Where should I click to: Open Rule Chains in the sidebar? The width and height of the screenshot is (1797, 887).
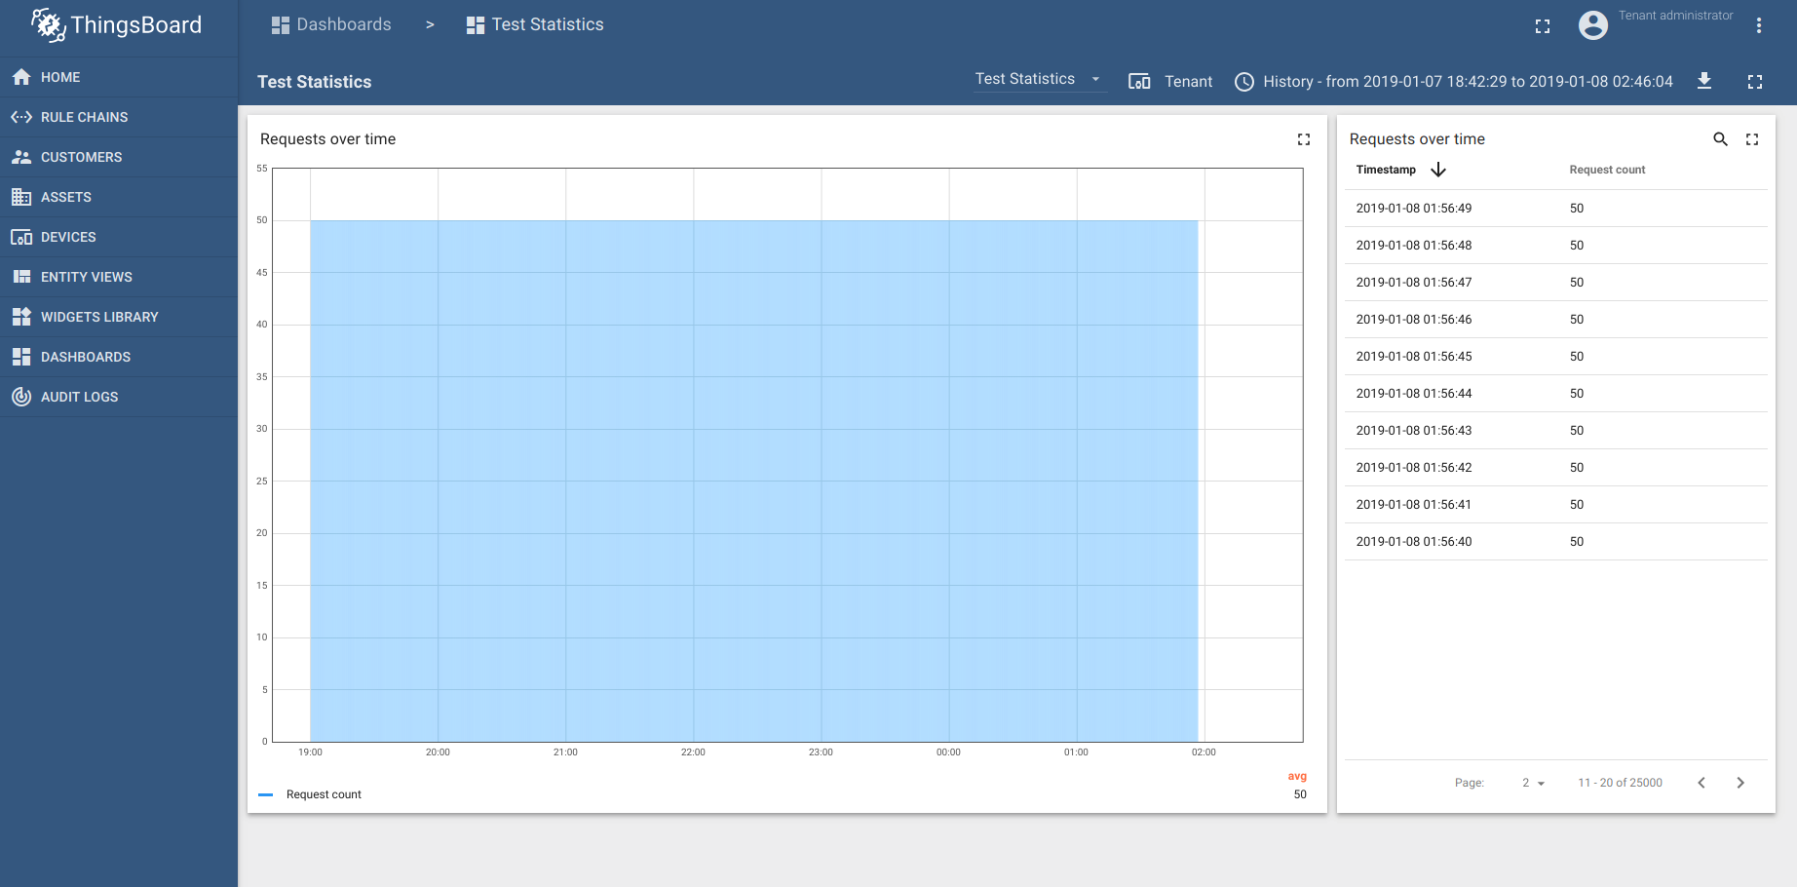coord(84,117)
